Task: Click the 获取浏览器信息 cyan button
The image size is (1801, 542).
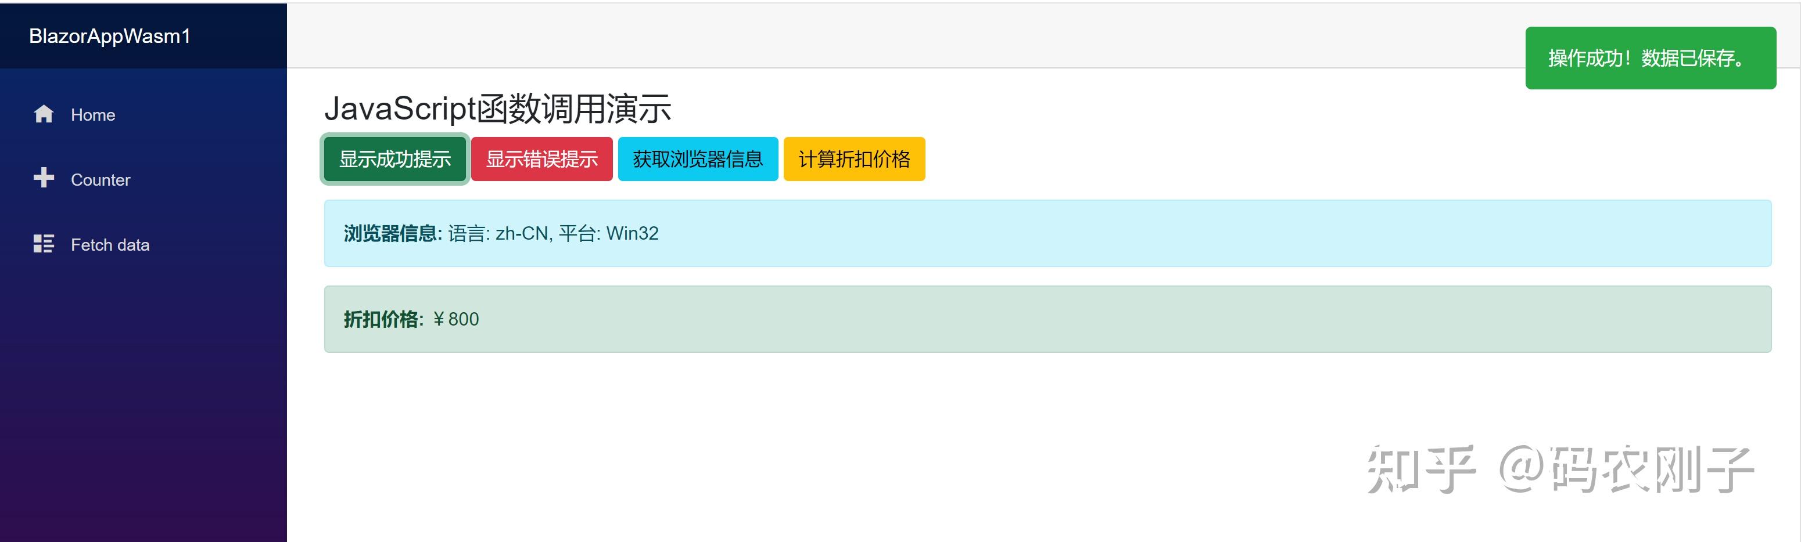Action: (x=697, y=159)
